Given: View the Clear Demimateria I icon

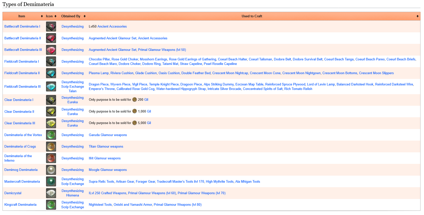Looking at the screenshot, I should click(51, 100).
